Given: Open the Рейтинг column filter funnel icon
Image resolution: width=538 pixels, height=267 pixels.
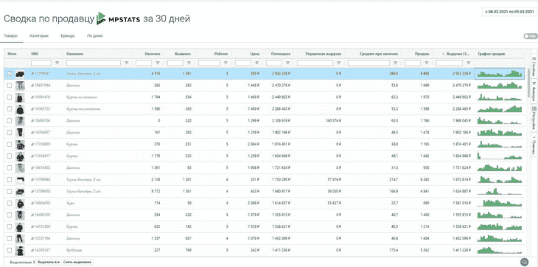Looking at the screenshot, I should pos(226,63).
